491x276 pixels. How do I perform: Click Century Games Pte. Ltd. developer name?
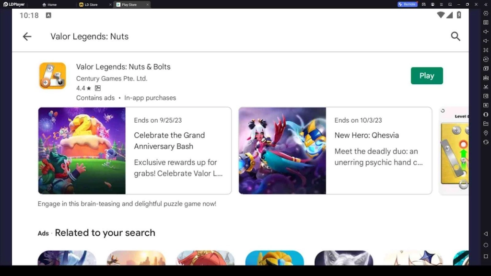coord(111,79)
